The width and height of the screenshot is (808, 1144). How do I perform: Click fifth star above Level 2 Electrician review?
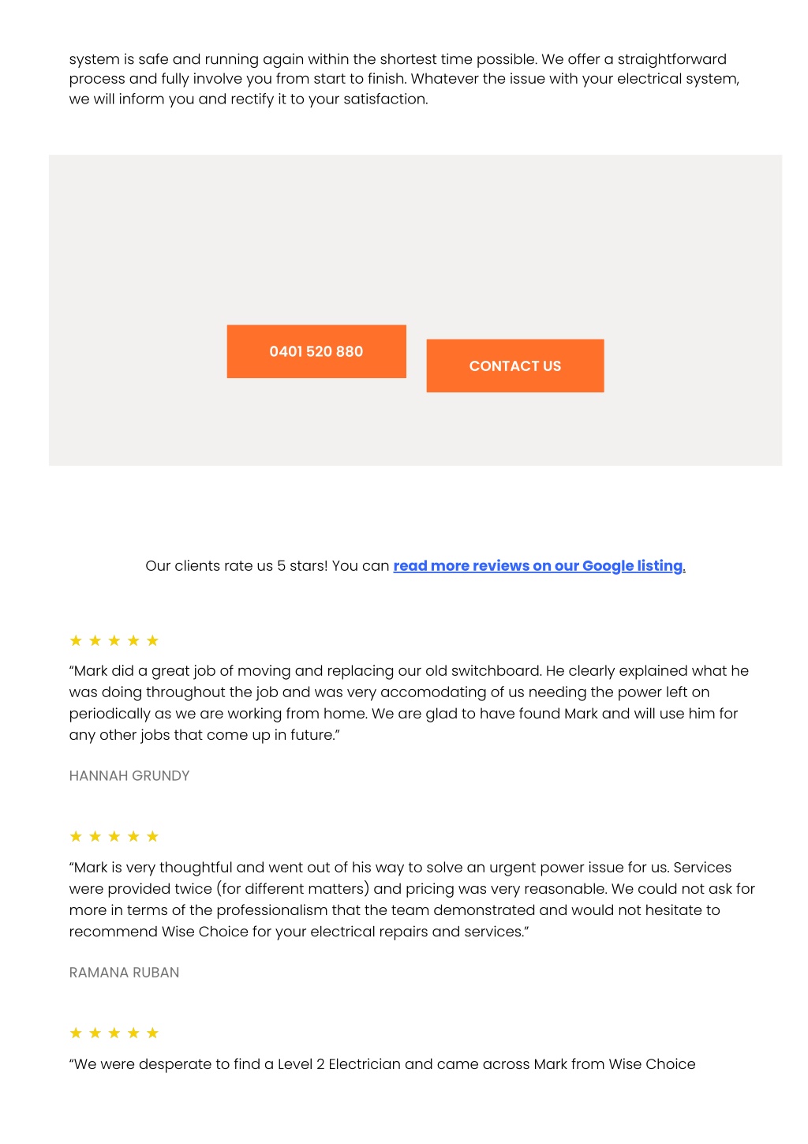(x=153, y=1033)
